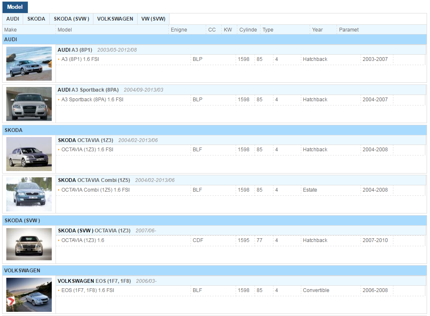Select the OCTAVIA (1Z3) 1.6 FSI row
Screen dimensions: 430x316
pos(241,150)
